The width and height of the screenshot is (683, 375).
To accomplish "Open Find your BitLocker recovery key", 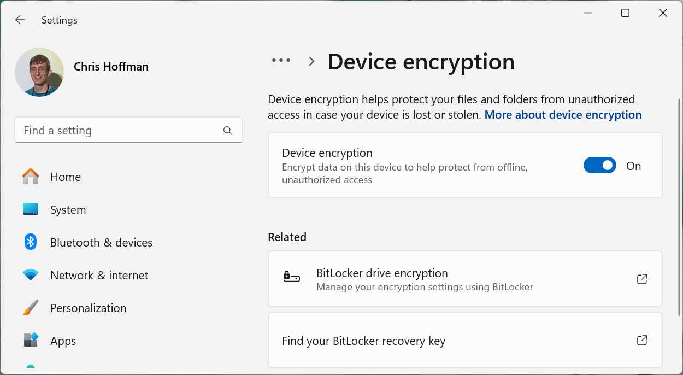I will coord(364,340).
